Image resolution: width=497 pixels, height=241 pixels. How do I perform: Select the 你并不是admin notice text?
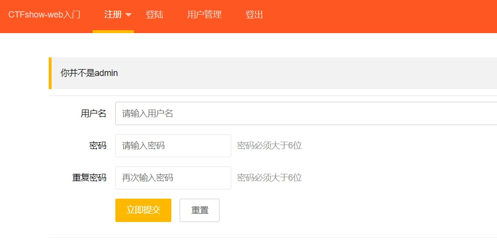pyautogui.click(x=90, y=73)
